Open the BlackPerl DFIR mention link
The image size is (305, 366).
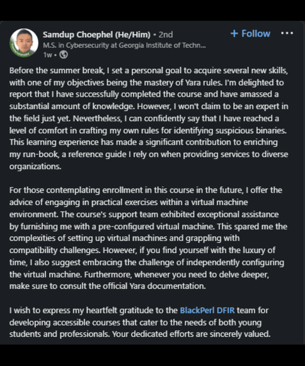[x=207, y=310]
